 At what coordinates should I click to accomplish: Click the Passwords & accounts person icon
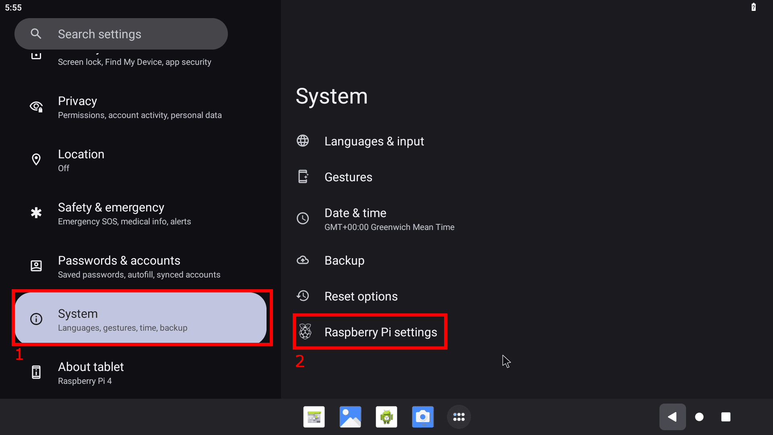36,266
